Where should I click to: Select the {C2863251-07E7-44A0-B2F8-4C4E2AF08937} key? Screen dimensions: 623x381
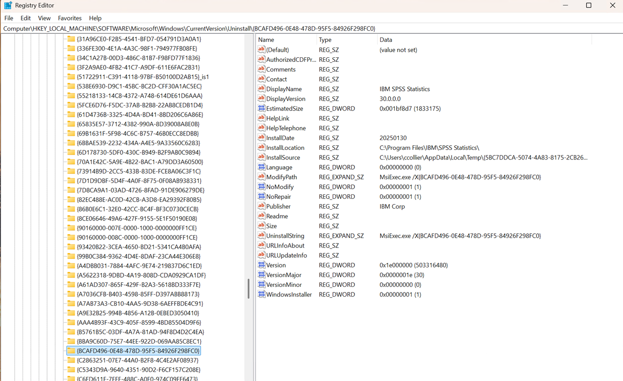[x=137, y=360]
